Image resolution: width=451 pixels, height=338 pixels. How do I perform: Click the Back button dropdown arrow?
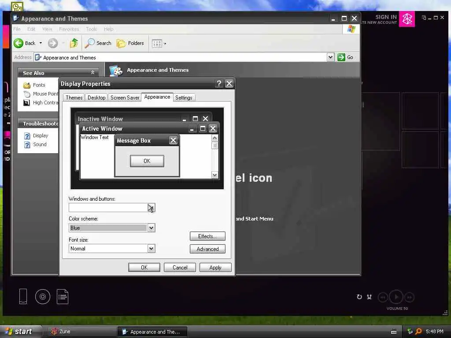click(41, 43)
